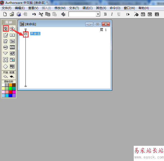Screen dimensions: 164x161
Task: Open the 文件(F) menu
Action: (7, 8)
